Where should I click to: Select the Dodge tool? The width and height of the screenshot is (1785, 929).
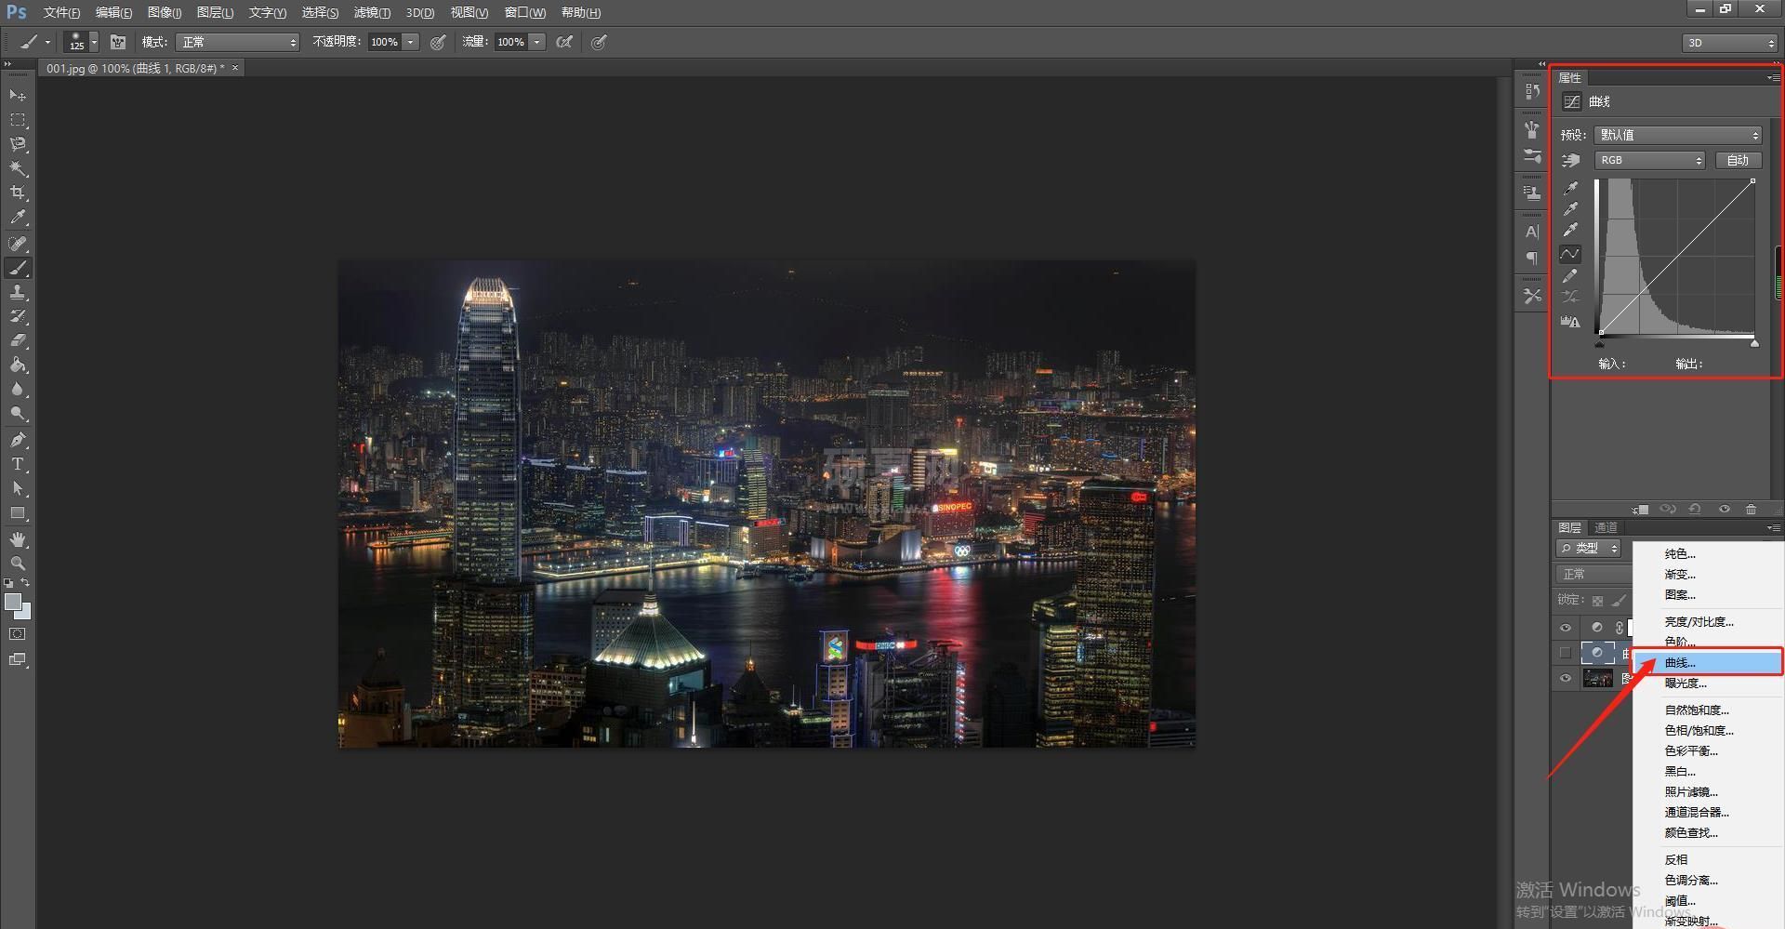[x=18, y=414]
